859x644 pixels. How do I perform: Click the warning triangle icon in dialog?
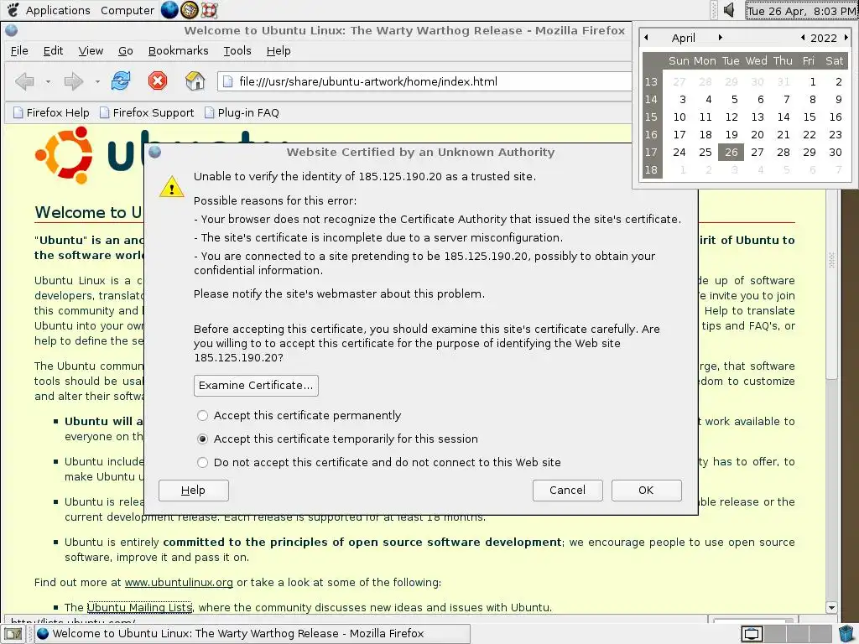pyautogui.click(x=171, y=187)
